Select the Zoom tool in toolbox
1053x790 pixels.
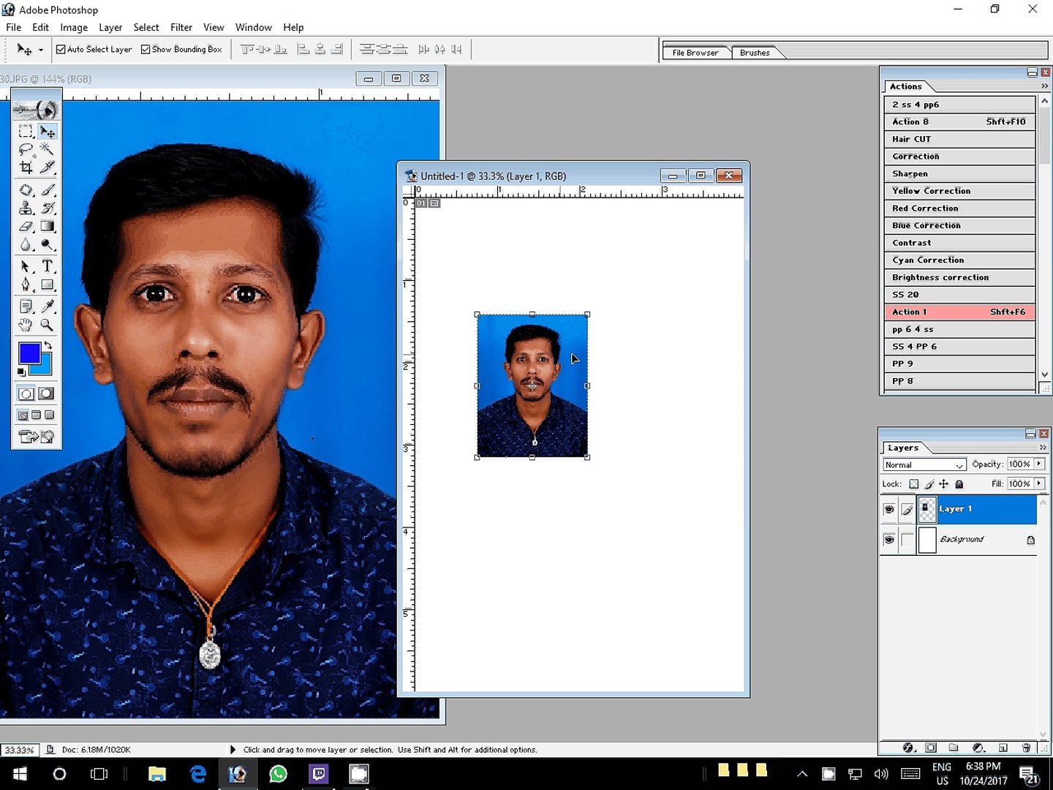pyautogui.click(x=48, y=325)
